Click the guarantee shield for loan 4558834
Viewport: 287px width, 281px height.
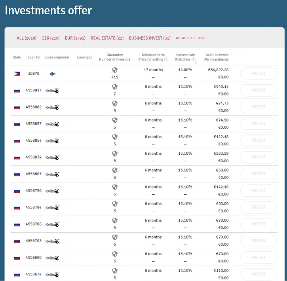tap(115, 154)
